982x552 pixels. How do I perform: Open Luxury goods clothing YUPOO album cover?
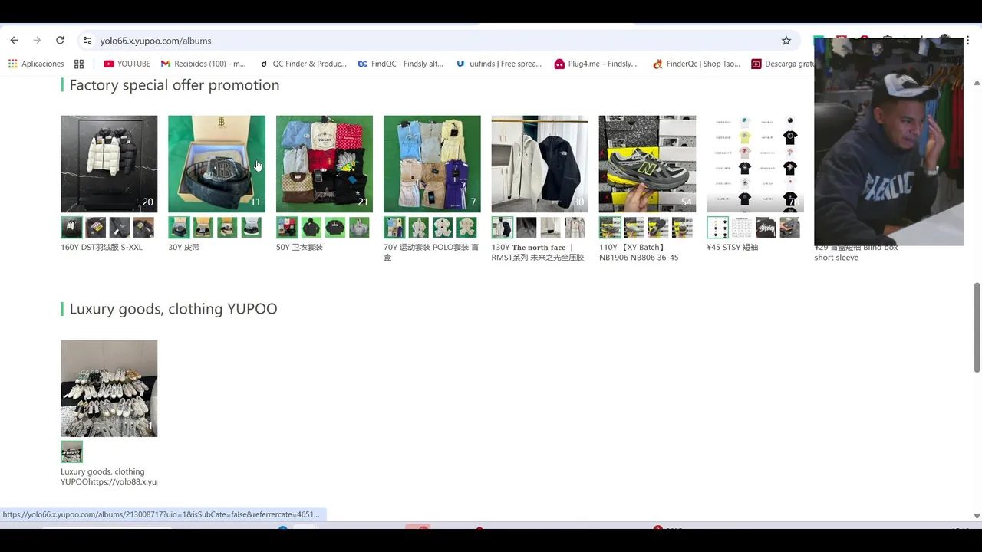tap(109, 388)
